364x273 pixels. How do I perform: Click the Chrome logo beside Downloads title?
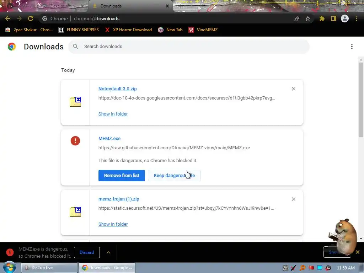(x=12, y=47)
